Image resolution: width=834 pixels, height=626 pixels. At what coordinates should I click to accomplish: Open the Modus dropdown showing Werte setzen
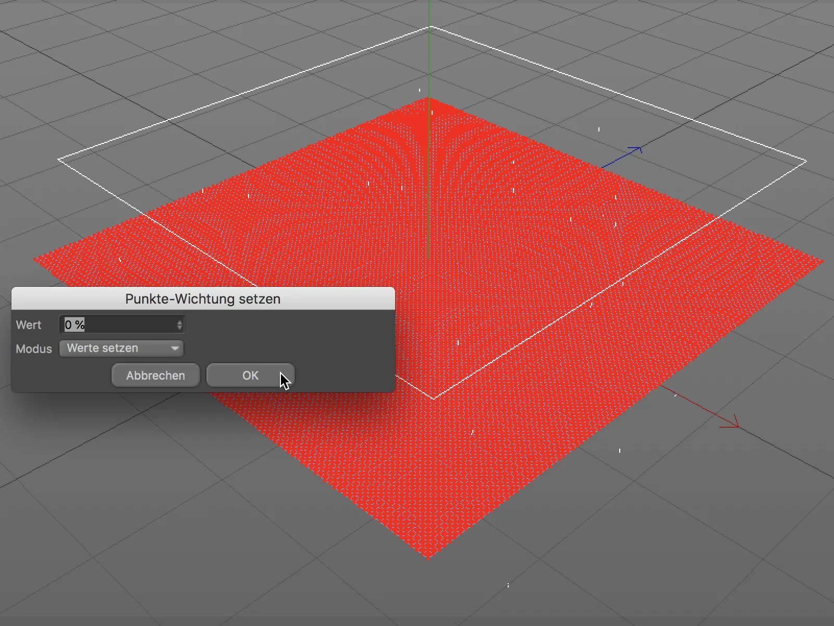point(121,348)
